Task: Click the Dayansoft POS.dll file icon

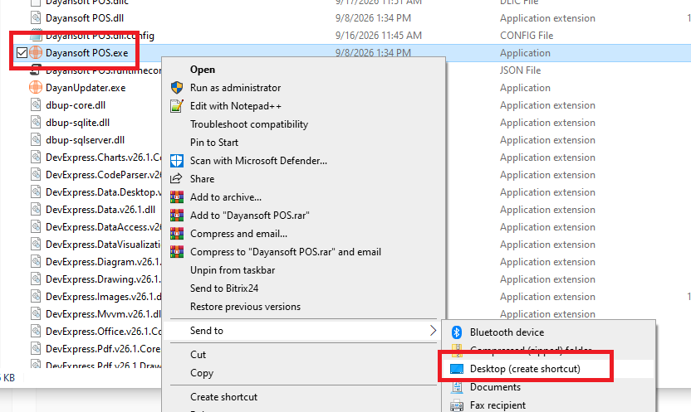Action: 36,18
